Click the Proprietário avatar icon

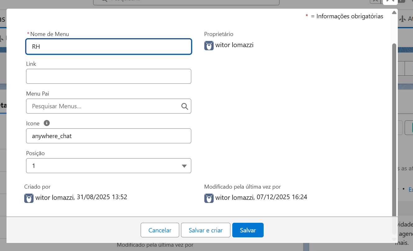(x=209, y=46)
